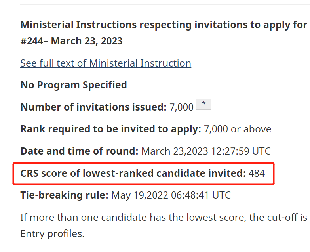Click the Date and time of round label
Screen dimensions: 310x252
[x=79, y=151]
